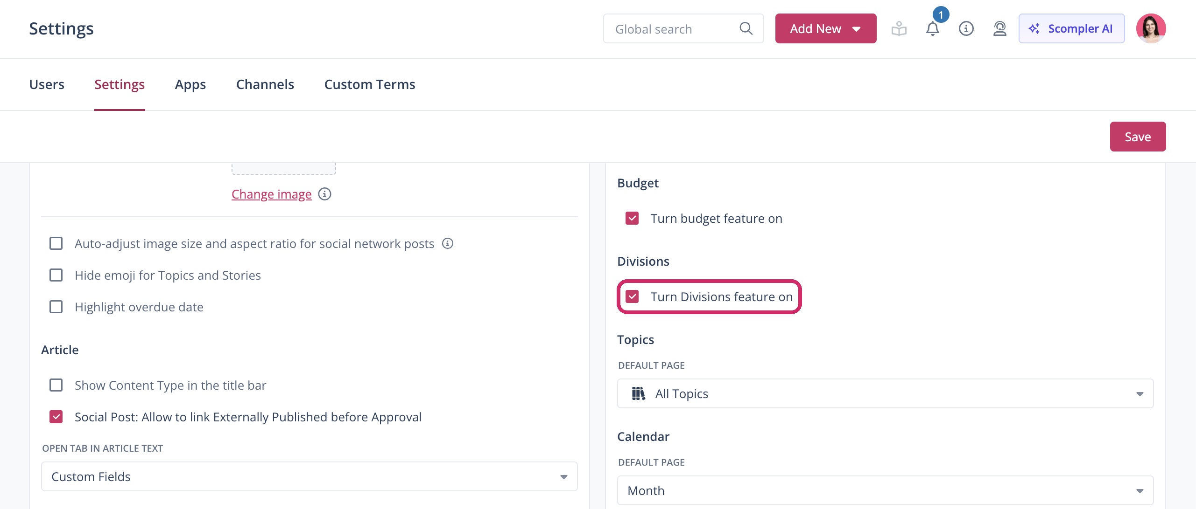Expand Open Tab in Article Text dropdown

click(x=310, y=476)
